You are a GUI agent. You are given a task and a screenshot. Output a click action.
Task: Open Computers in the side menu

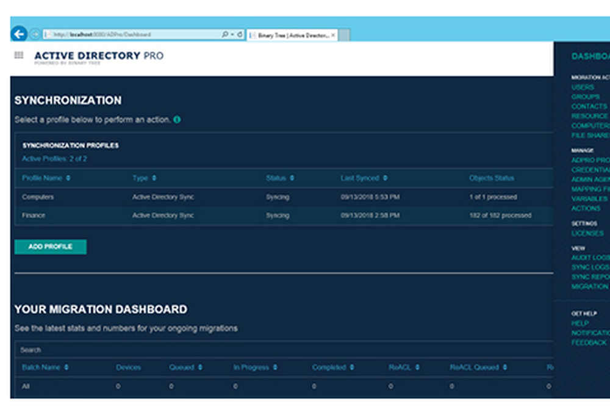[590, 126]
